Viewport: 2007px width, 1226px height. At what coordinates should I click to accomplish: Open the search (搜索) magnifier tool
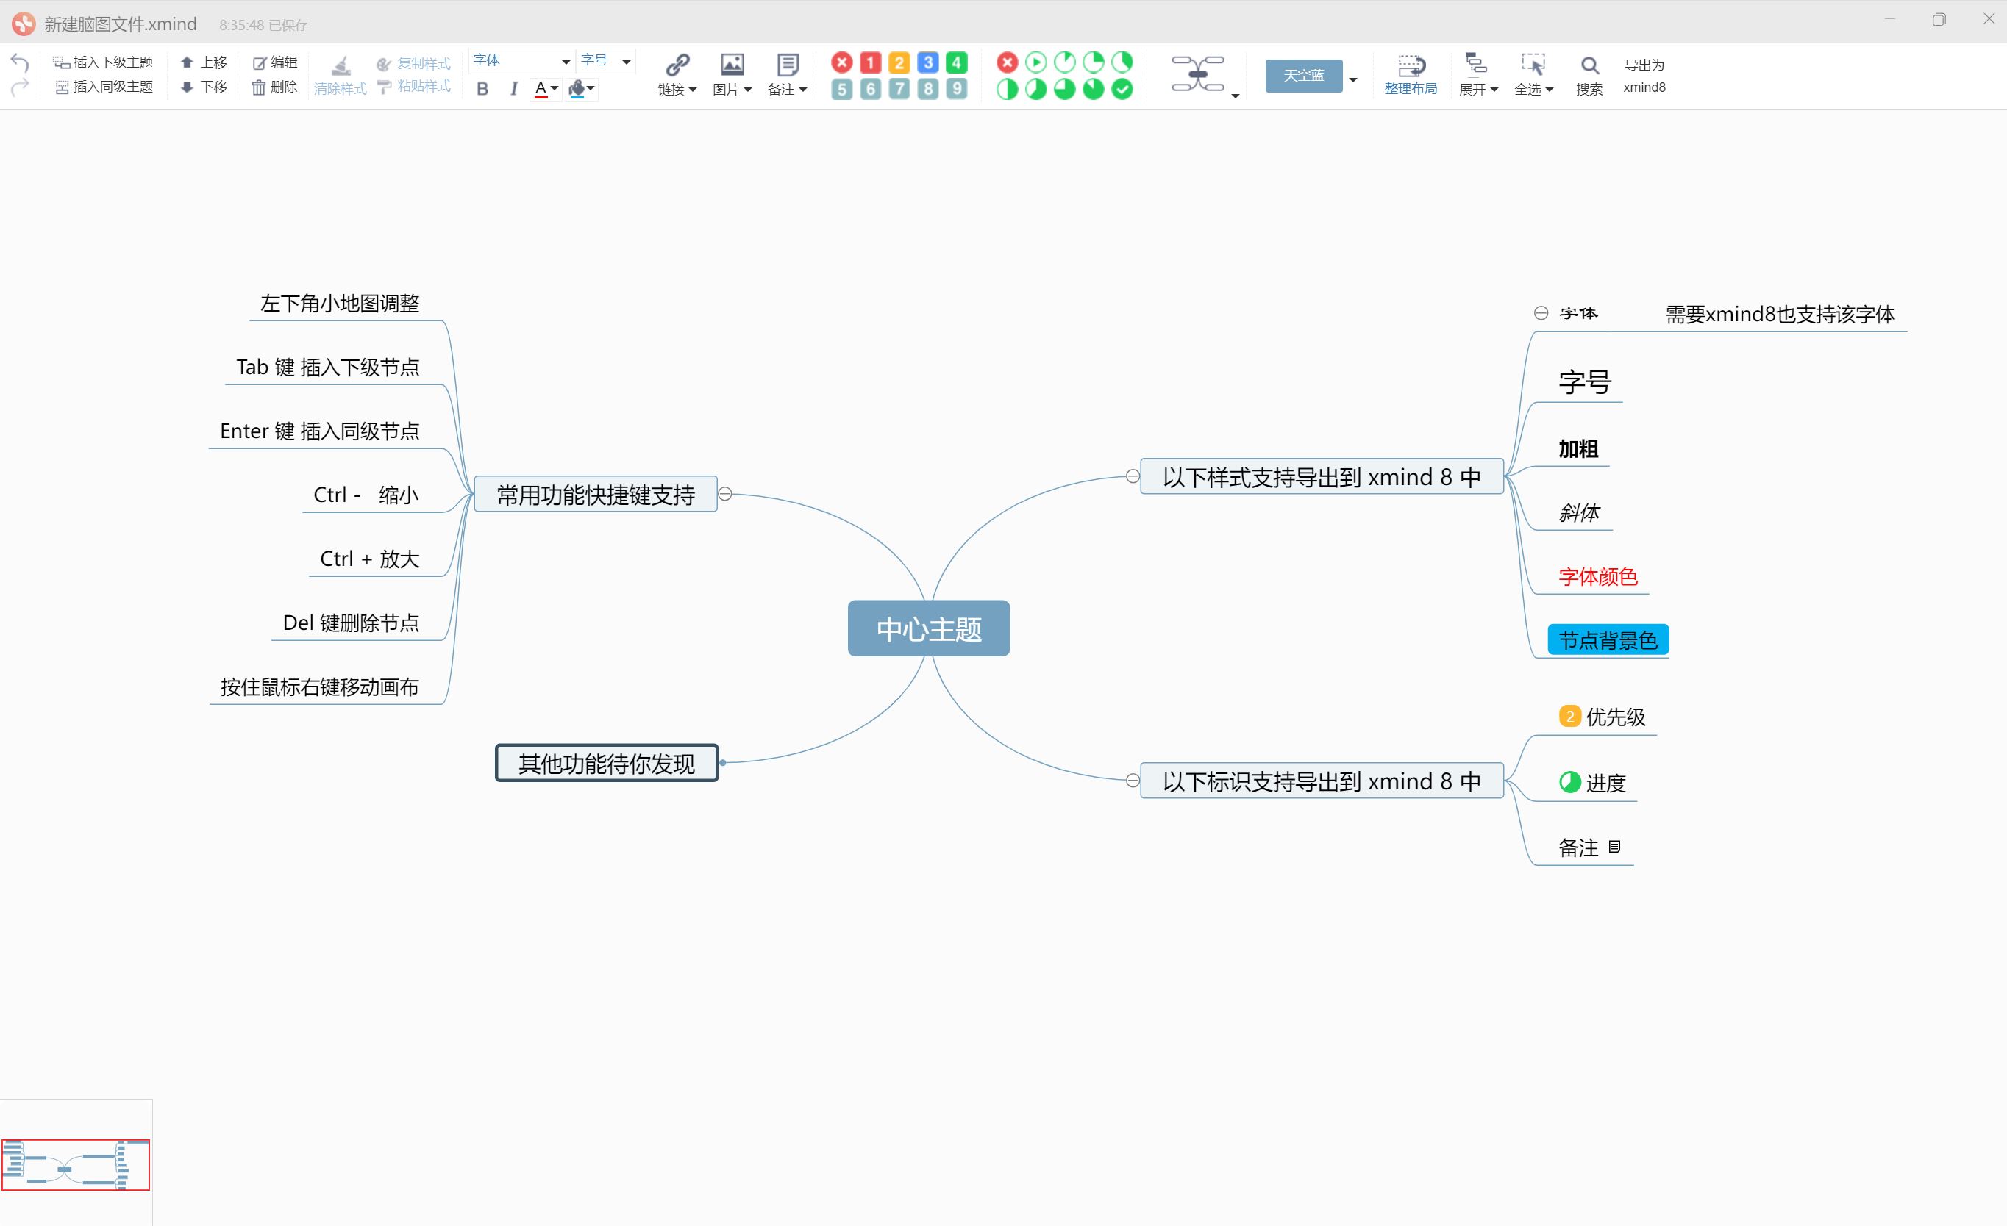(1589, 65)
